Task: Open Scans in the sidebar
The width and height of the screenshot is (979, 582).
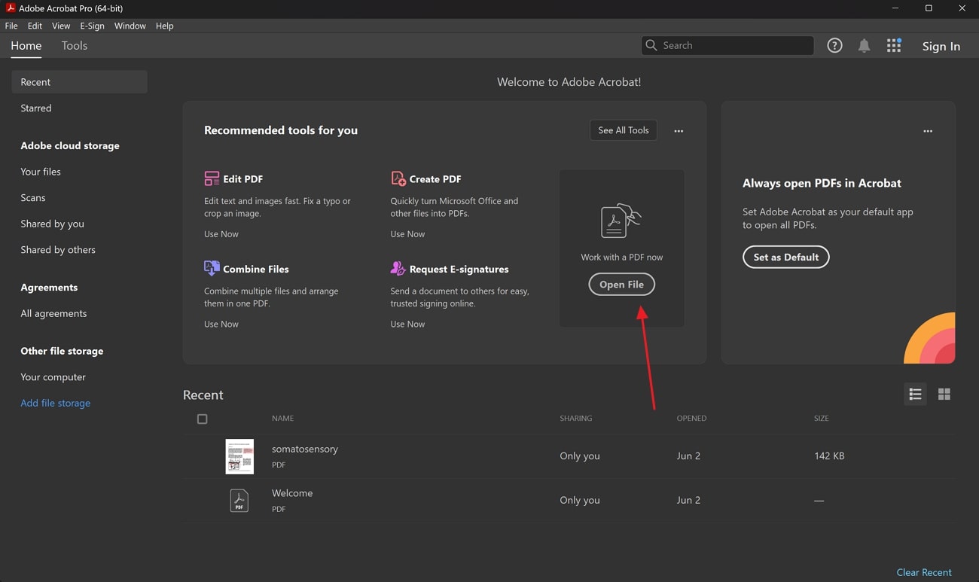Action: pos(33,197)
